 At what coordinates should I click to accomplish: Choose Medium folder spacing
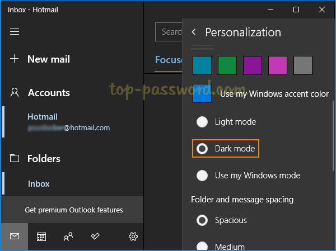point(202,246)
